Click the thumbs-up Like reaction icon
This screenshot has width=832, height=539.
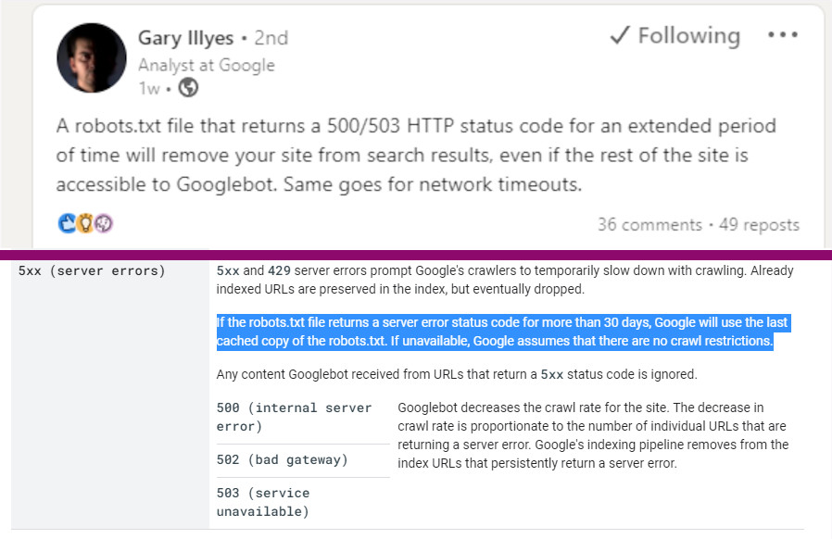tap(67, 223)
